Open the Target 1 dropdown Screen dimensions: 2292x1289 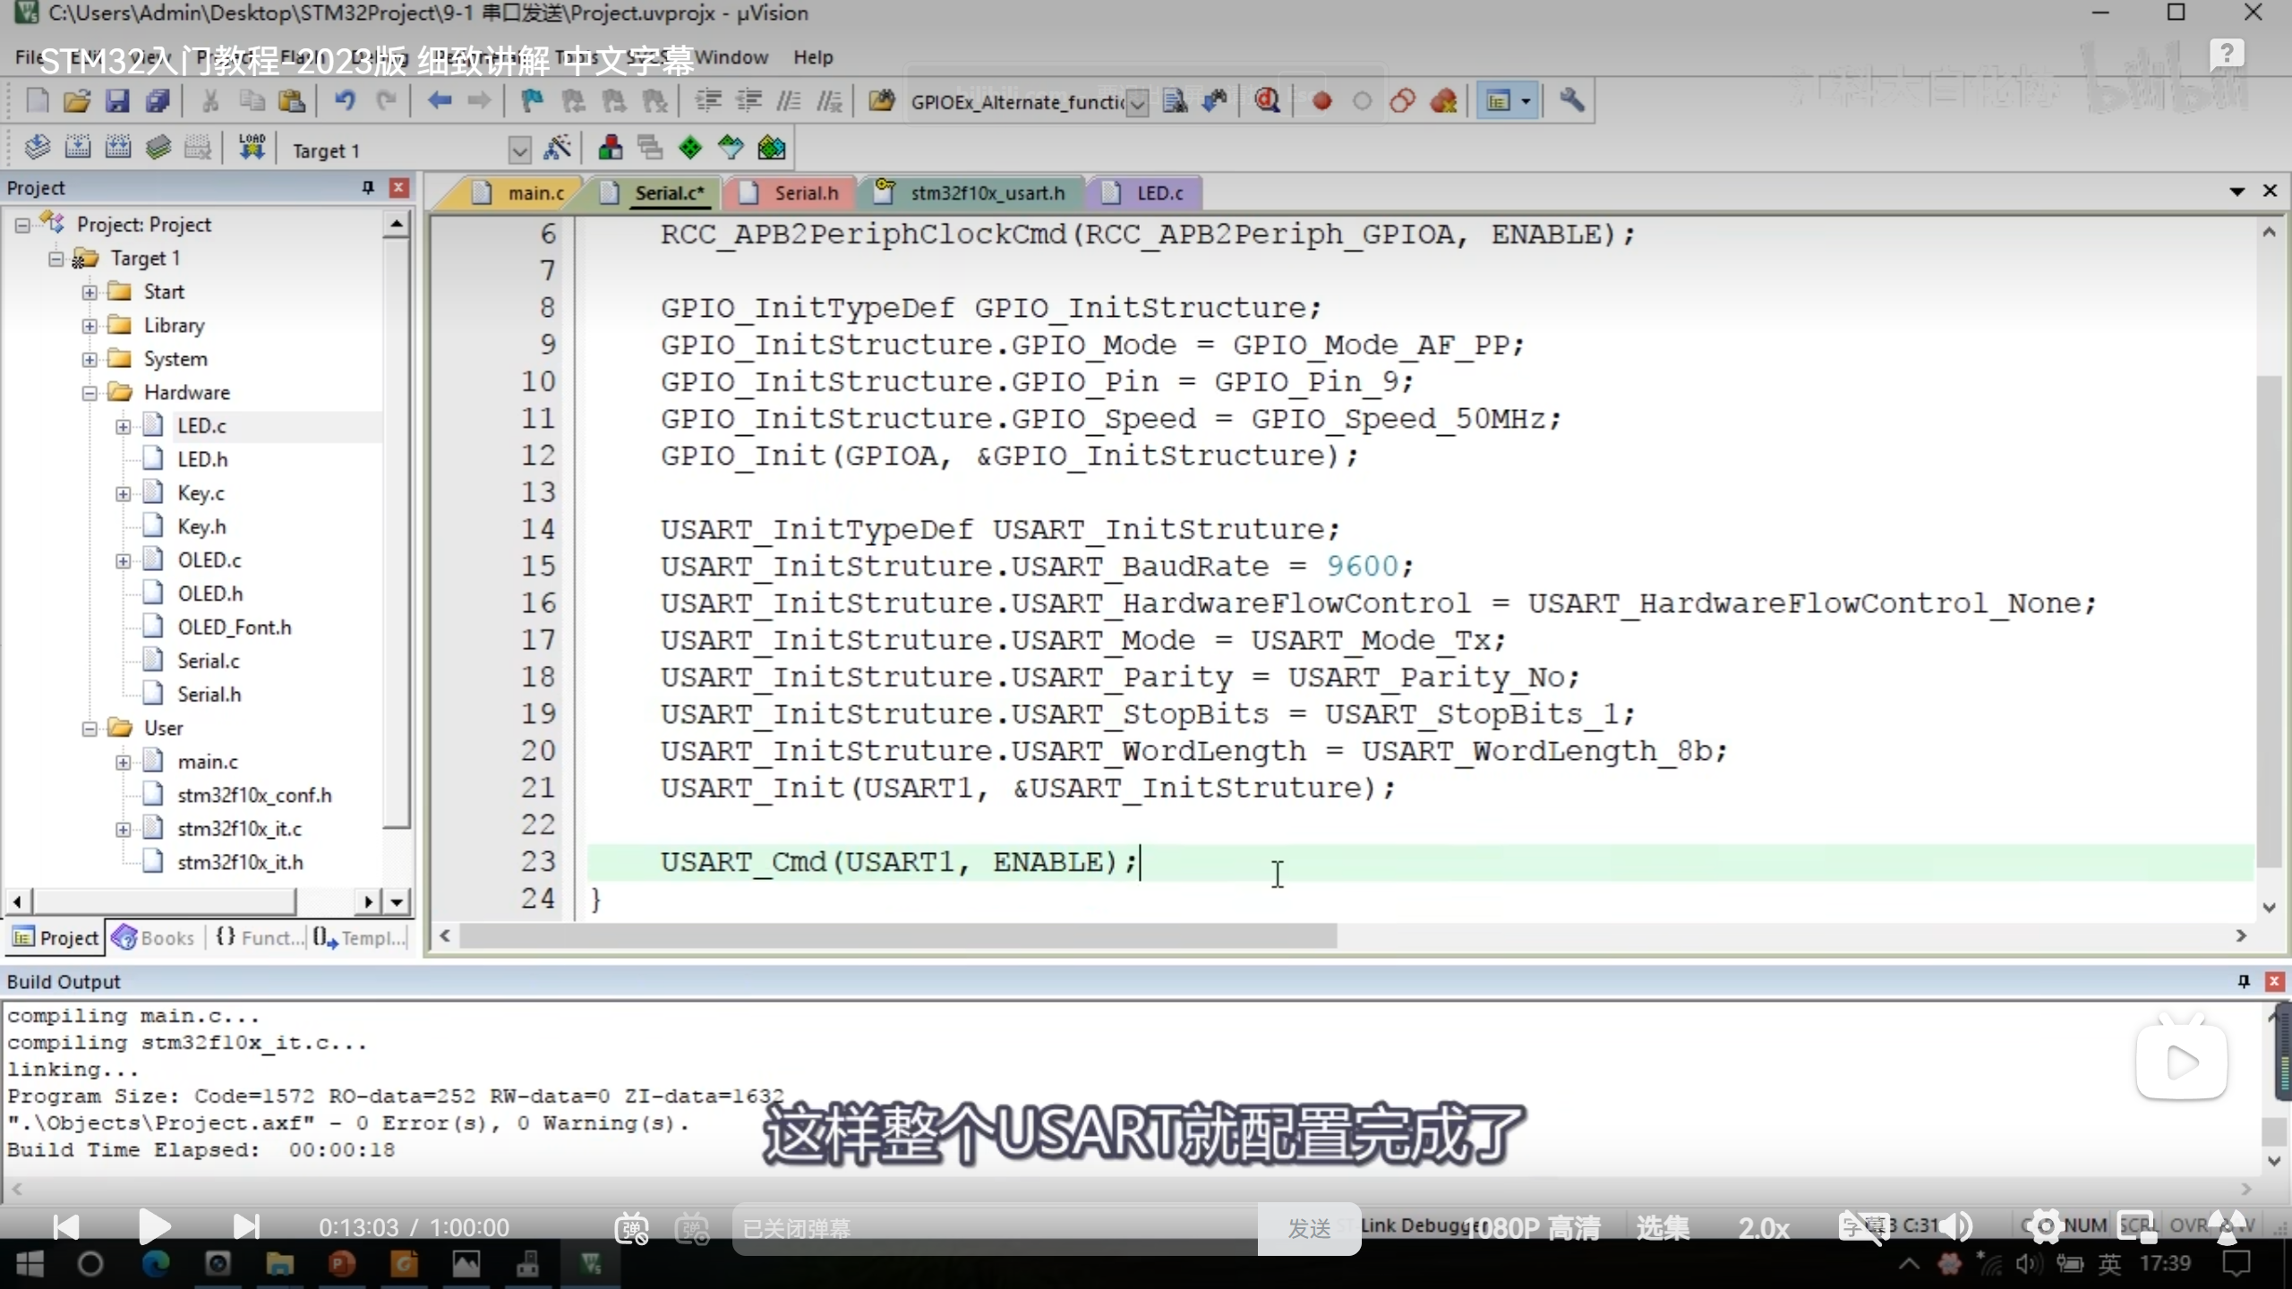coord(518,149)
